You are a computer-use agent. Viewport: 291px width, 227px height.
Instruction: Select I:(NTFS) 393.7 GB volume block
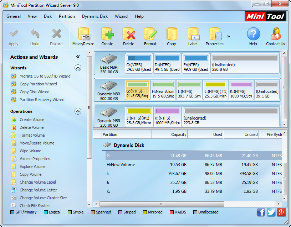tap(189, 90)
